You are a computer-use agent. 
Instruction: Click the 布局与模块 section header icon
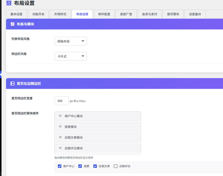pyautogui.click(x=13, y=24)
